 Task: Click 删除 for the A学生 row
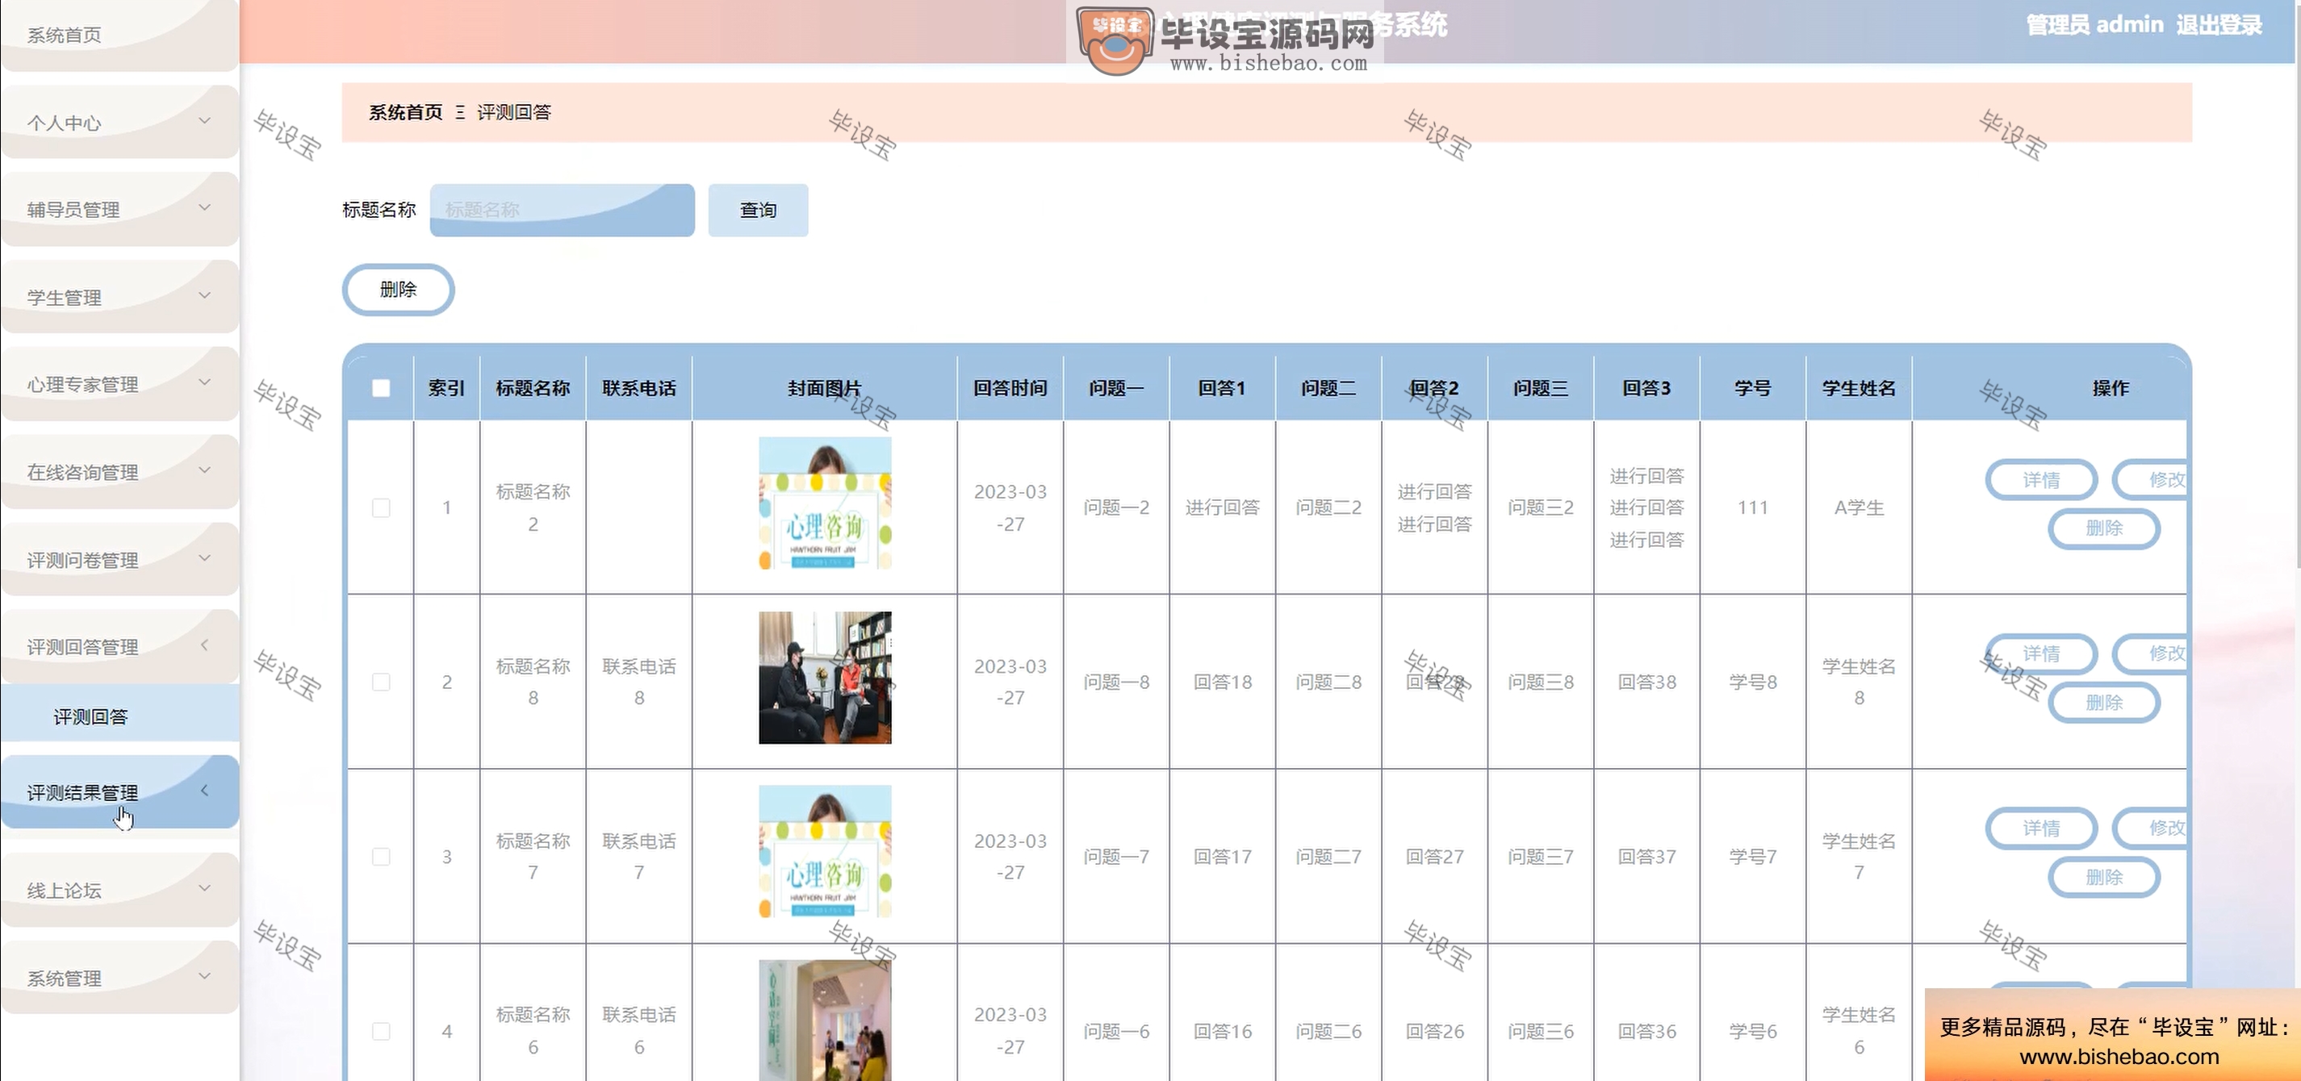click(2103, 528)
